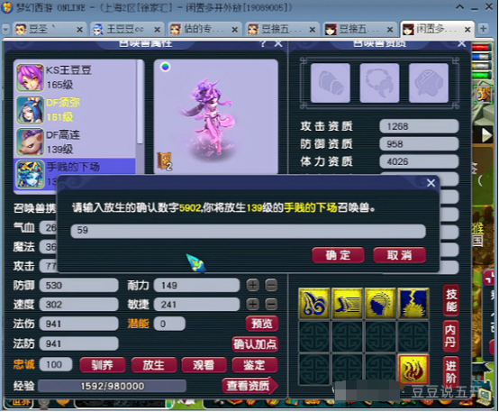Increase 耐力 with plus button
499x412 pixels.
(253, 285)
